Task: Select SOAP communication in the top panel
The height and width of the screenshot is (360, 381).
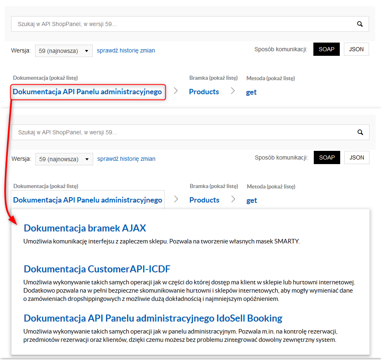Action: coord(326,49)
